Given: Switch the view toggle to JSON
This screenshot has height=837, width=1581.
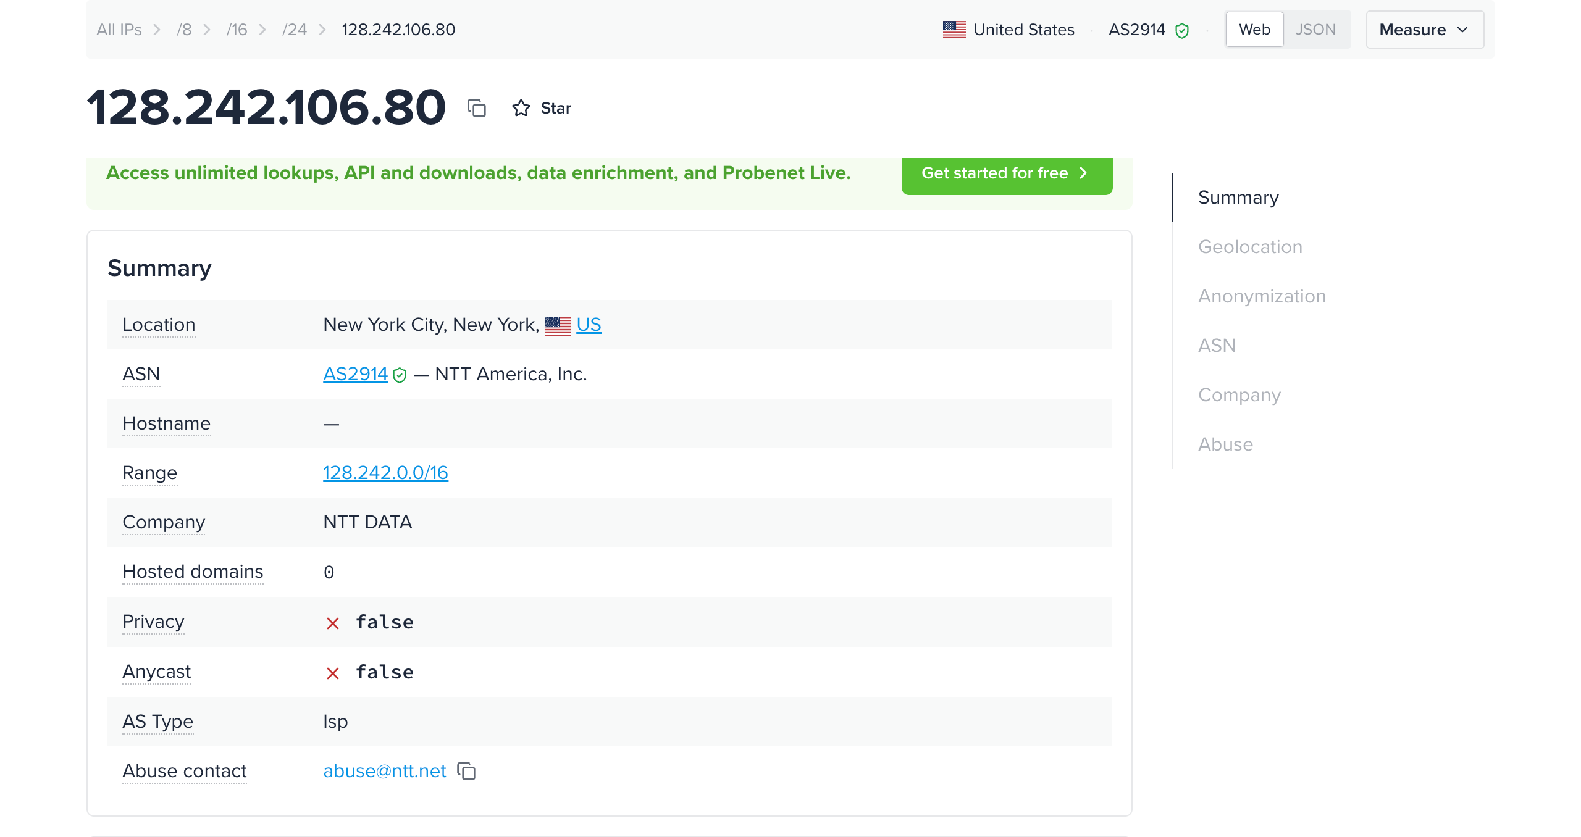Looking at the screenshot, I should (1315, 30).
